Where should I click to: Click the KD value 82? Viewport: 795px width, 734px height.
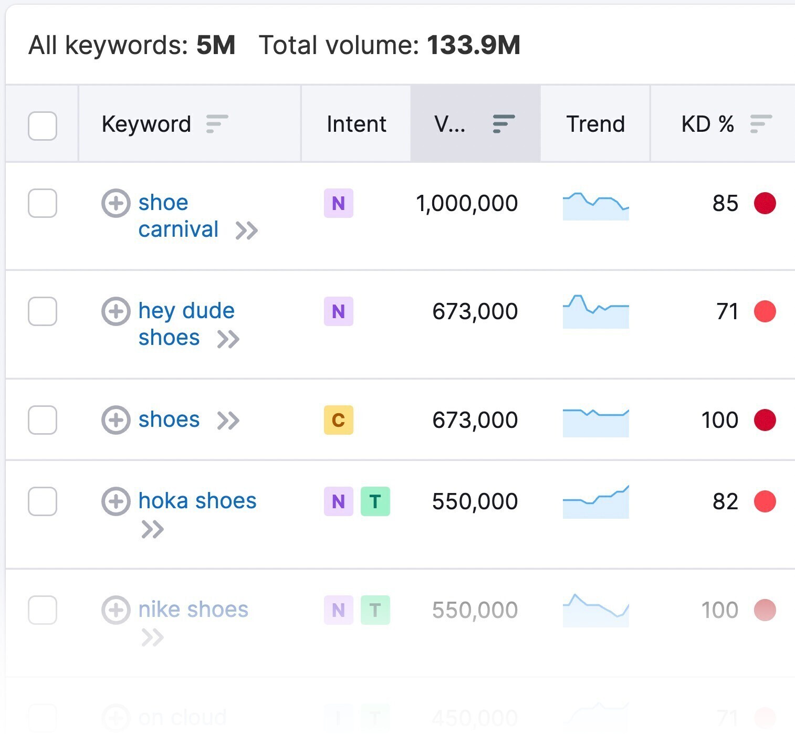coord(726,502)
